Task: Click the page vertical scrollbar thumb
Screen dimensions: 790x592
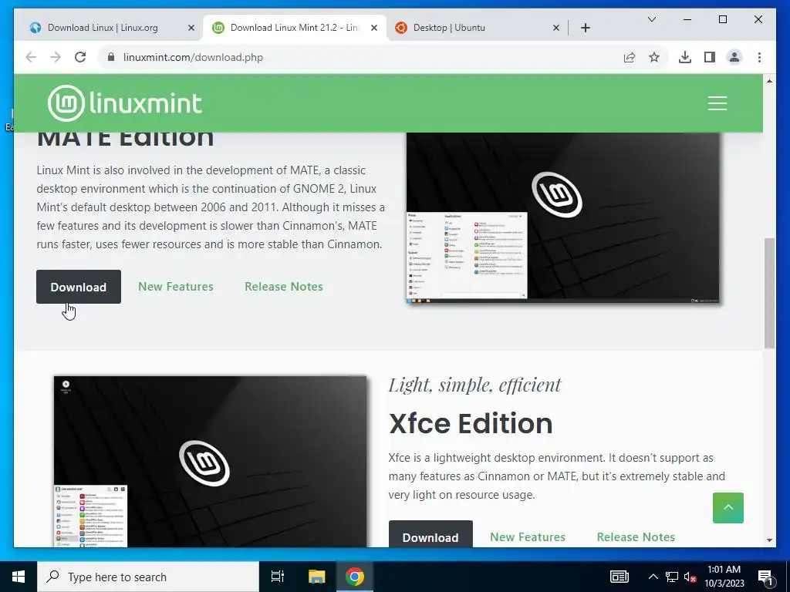Action: pos(769,293)
